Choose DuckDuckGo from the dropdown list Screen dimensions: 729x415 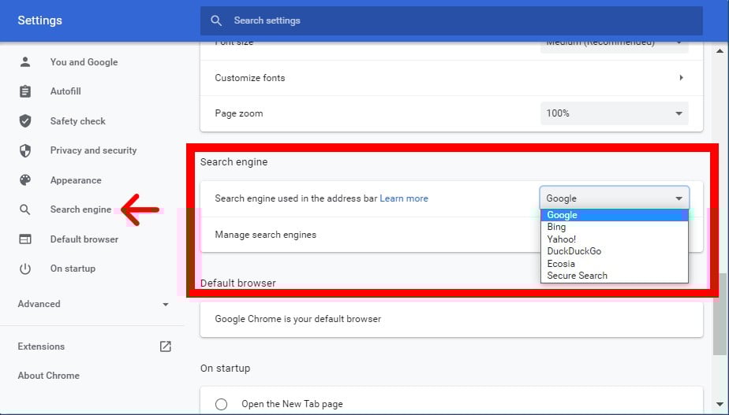[614, 251]
